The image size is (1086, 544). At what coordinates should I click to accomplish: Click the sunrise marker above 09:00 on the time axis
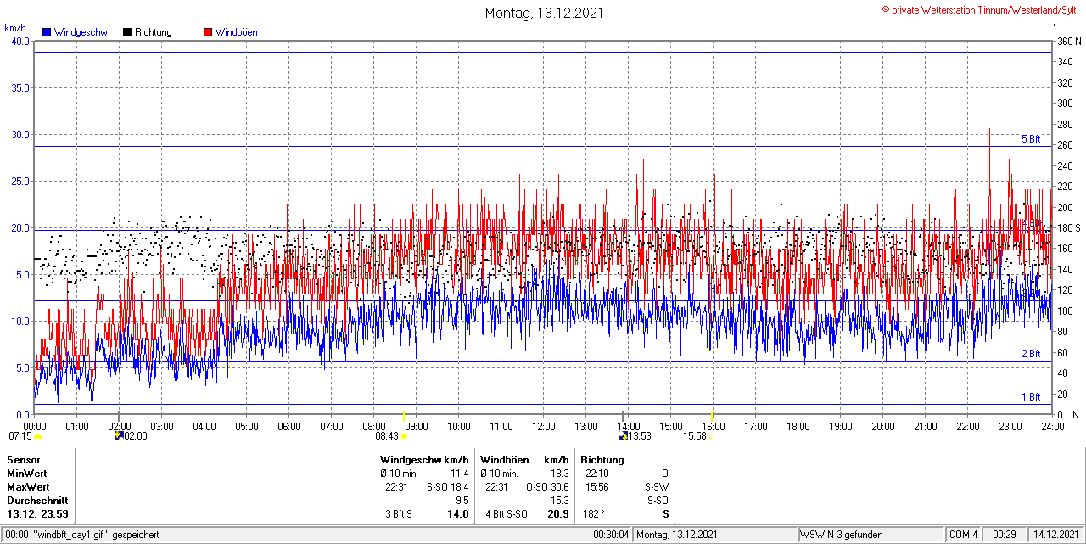pos(404,415)
